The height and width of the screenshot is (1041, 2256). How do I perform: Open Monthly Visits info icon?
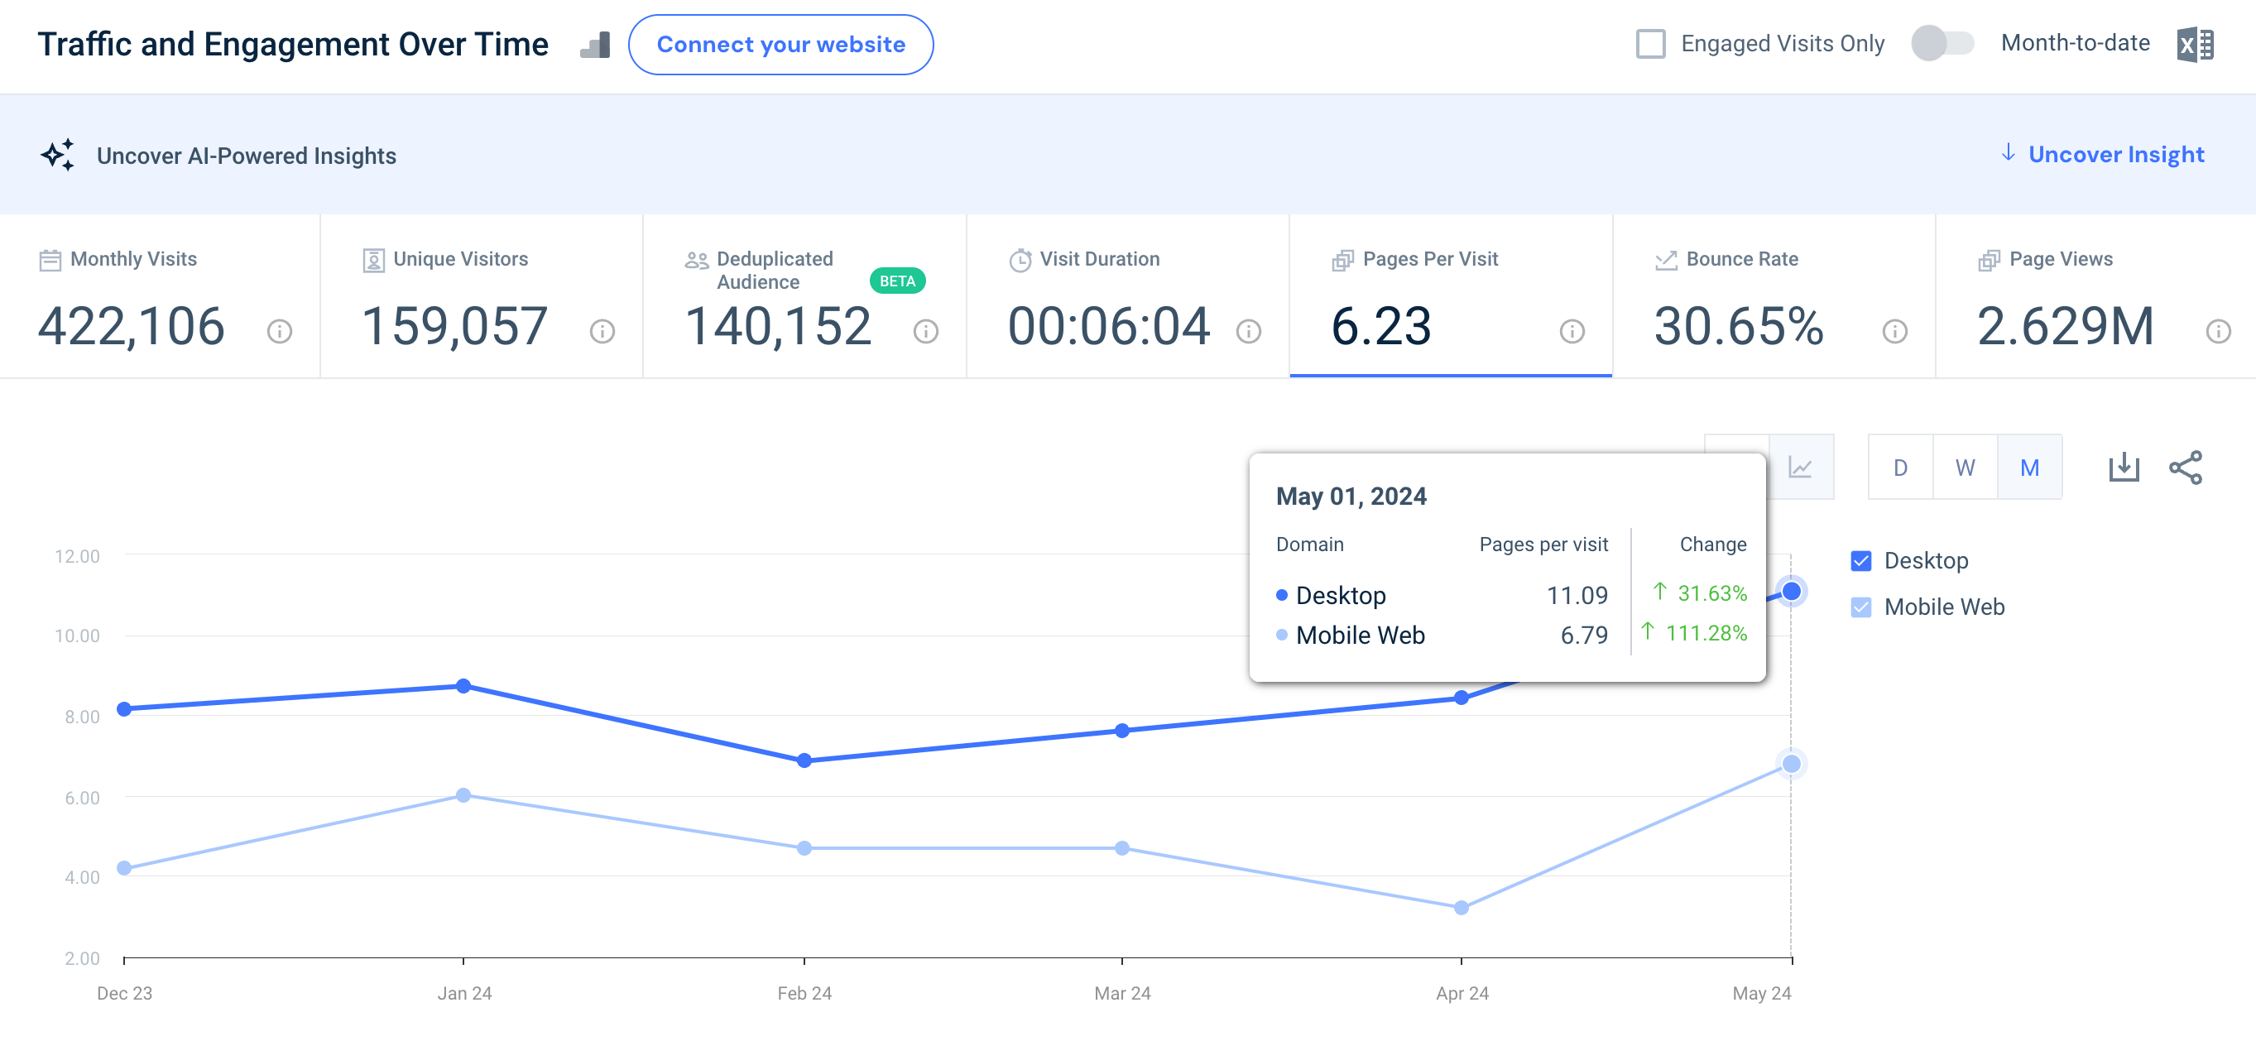click(280, 332)
